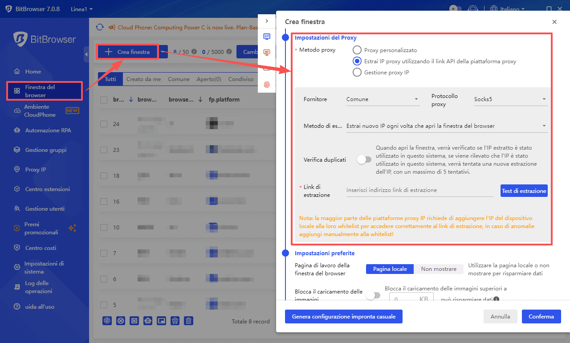This screenshot has height=343, width=570.
Task: Select the Proxy personalizzato radio button
Action: tap(356, 50)
